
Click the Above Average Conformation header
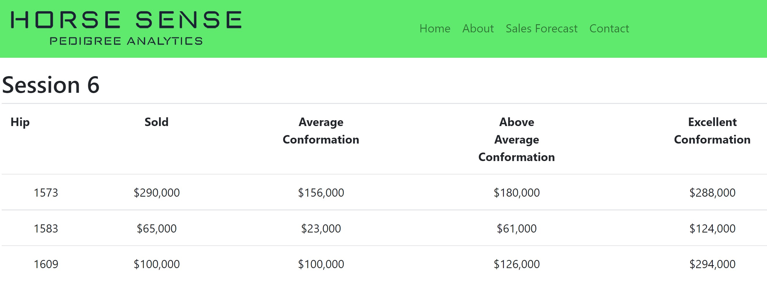point(516,139)
